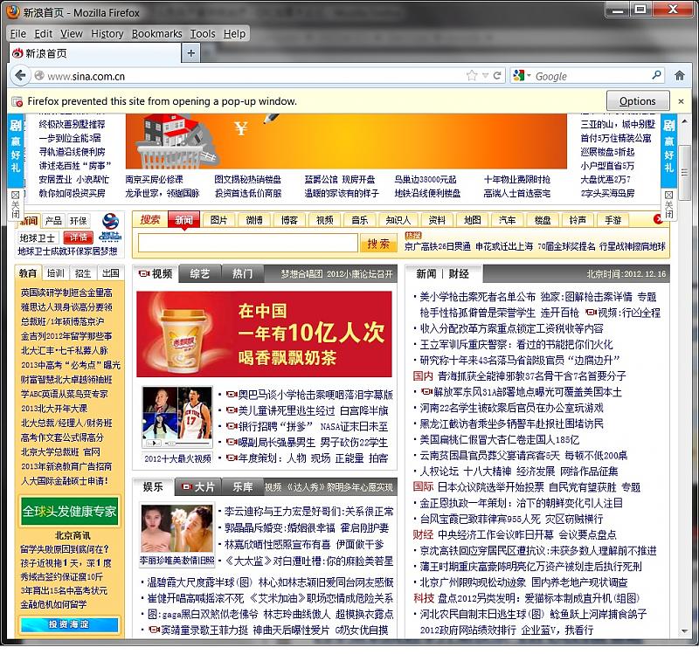The width and height of the screenshot is (699, 654).
Task: Open the 乐库 tab in the entertainment section
Action: pyautogui.click(x=243, y=487)
